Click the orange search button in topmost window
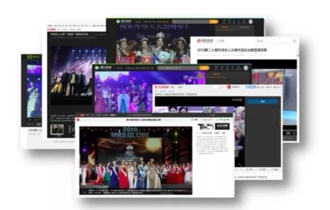This screenshot has width=330, height=210. pyautogui.click(x=214, y=22)
